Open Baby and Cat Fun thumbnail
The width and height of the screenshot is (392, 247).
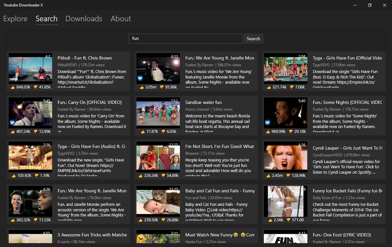158,201
